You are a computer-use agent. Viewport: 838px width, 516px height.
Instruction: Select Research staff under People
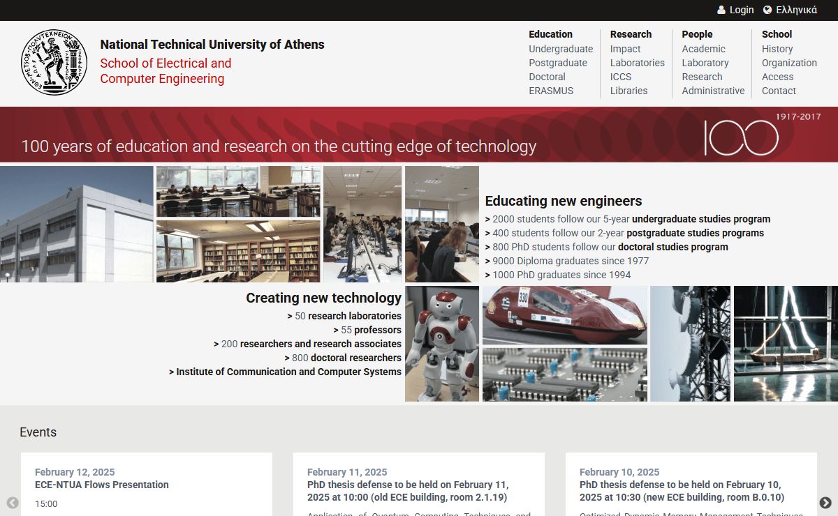pyautogui.click(x=702, y=77)
